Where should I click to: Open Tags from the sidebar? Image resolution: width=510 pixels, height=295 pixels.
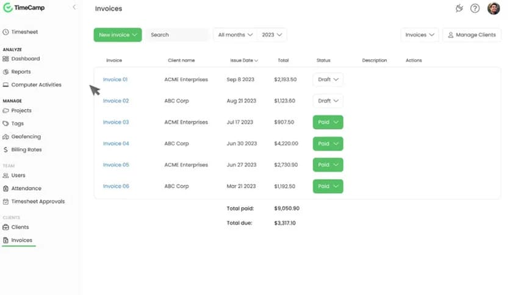17,124
